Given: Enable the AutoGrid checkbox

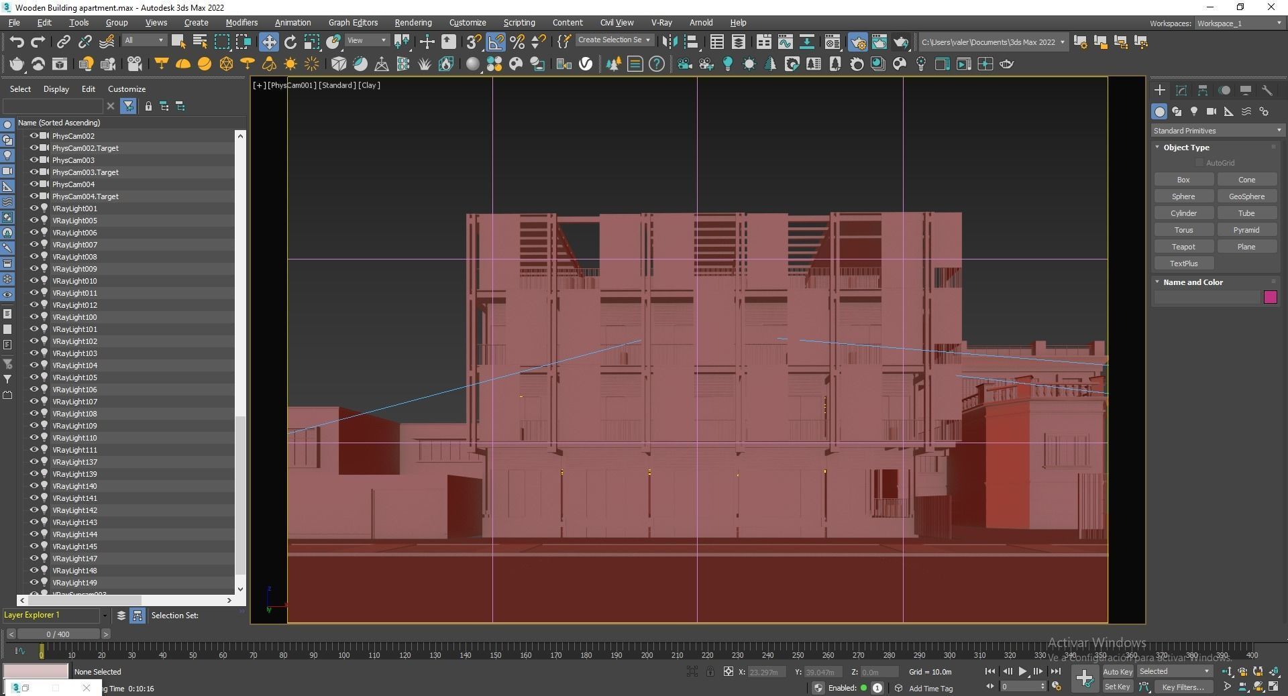Looking at the screenshot, I should [1199, 163].
